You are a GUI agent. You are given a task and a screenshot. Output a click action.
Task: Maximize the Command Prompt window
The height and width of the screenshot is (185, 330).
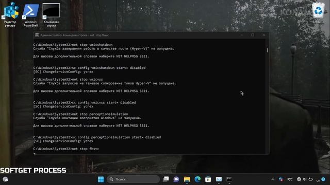[x=253, y=35]
